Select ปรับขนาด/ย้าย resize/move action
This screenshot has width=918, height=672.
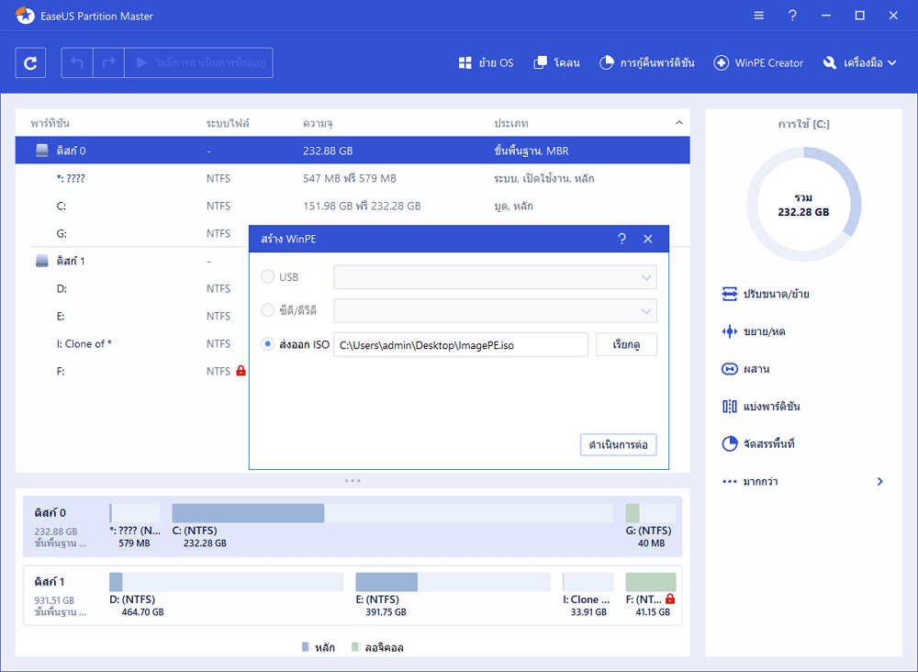(x=766, y=294)
